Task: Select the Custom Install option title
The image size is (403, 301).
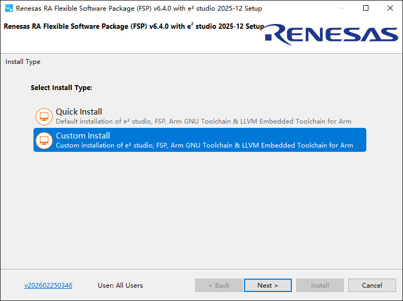Action: (83, 136)
